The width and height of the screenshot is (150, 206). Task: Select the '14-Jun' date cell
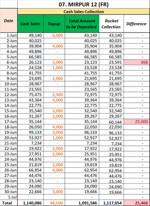pyautogui.click(x=9, y=105)
